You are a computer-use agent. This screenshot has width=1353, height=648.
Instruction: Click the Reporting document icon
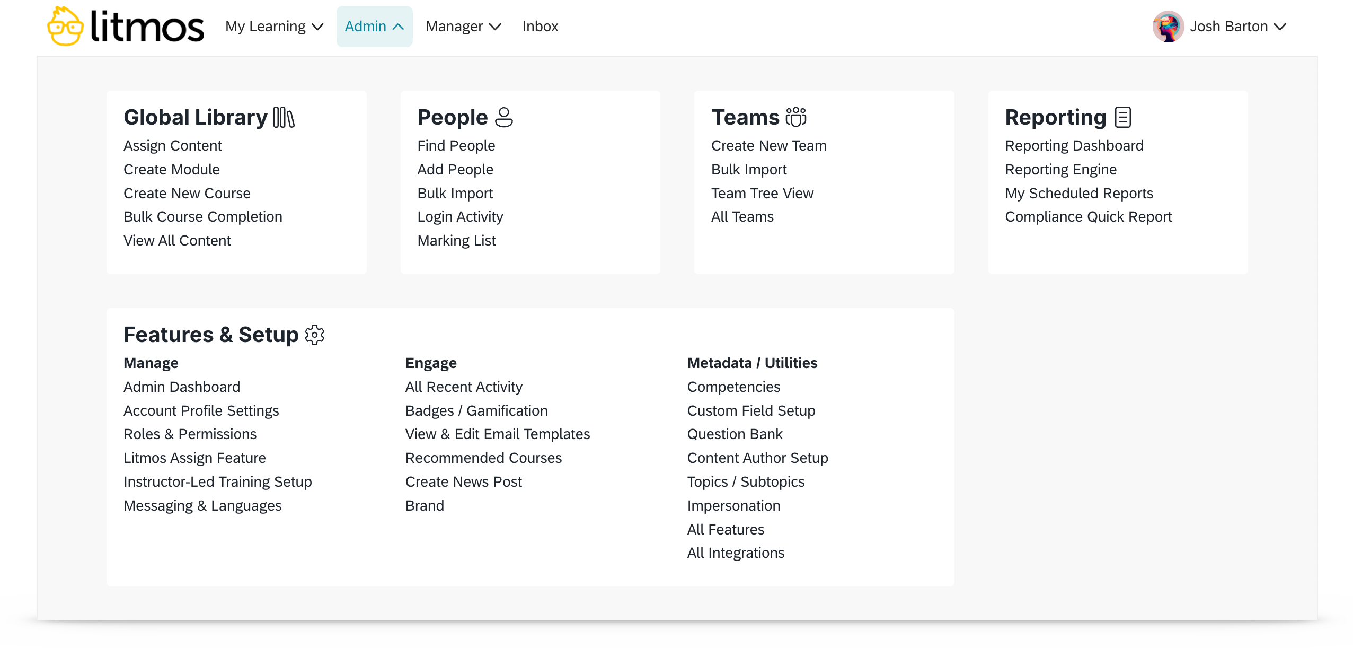[x=1122, y=117]
